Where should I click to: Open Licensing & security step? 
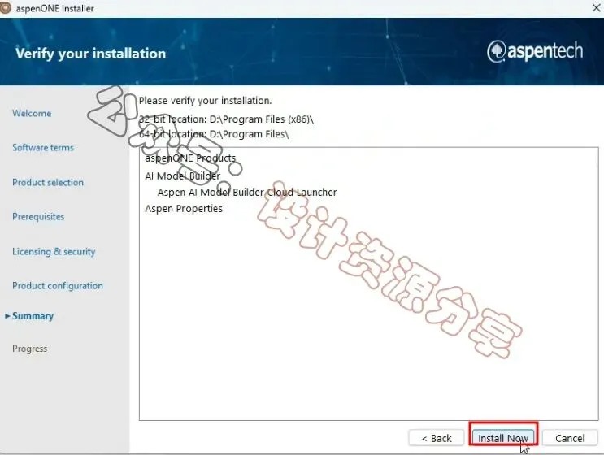[54, 251]
